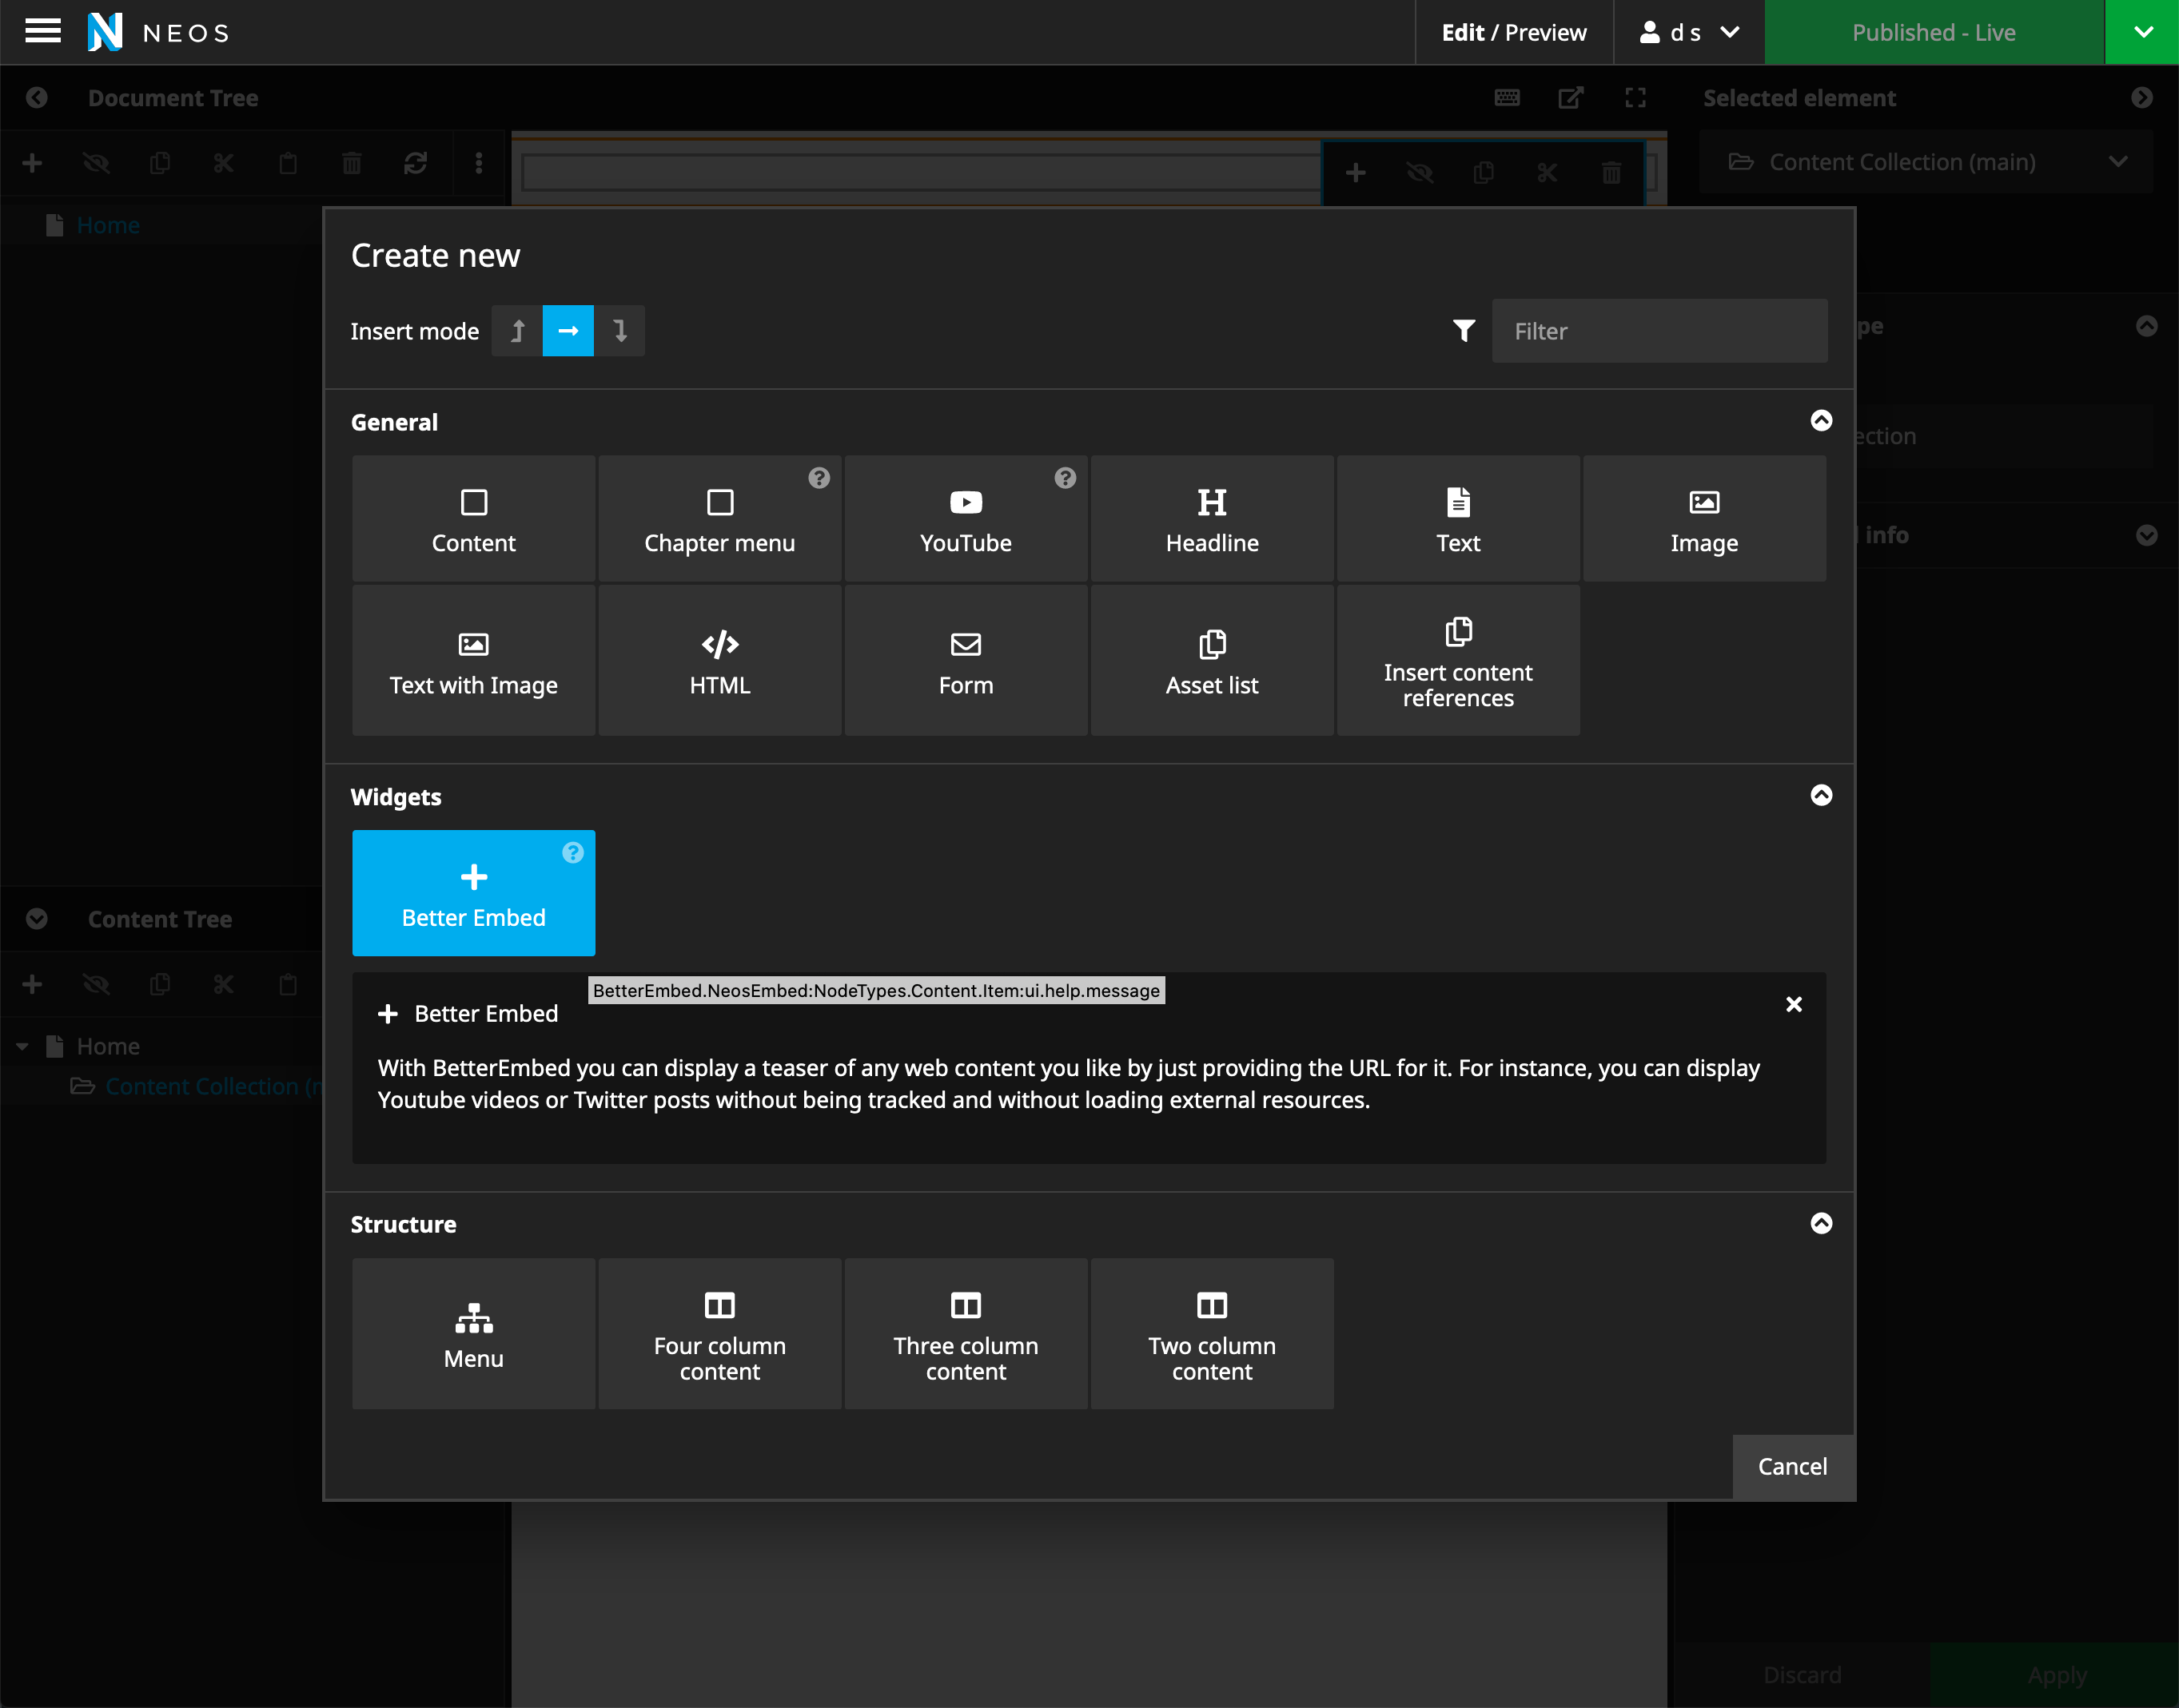Select the YouTube content type

965,519
